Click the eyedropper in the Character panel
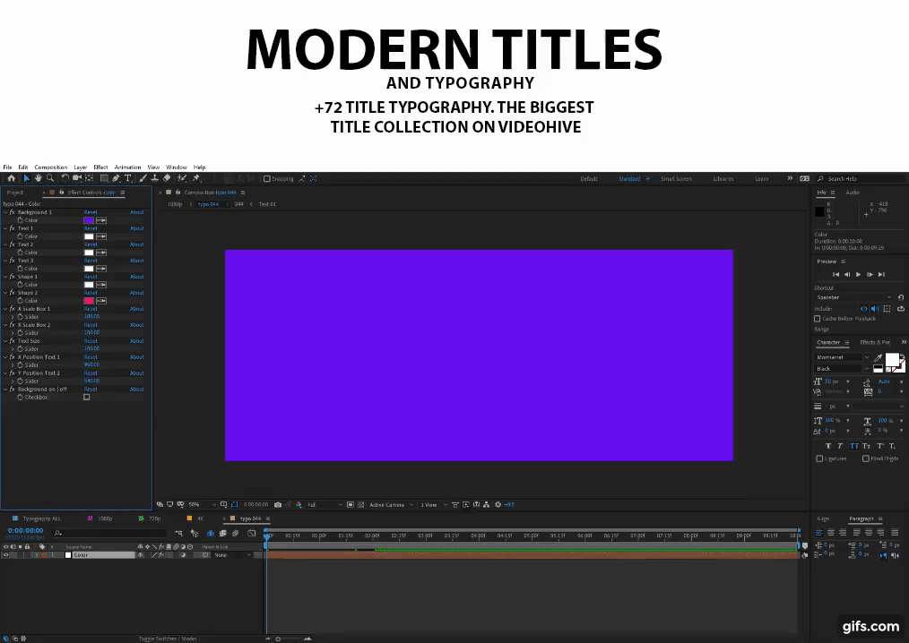Screen dimensions: 909x643 879,357
